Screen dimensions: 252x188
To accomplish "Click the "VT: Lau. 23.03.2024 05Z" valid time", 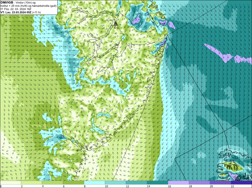I will click(x=16, y=12).
